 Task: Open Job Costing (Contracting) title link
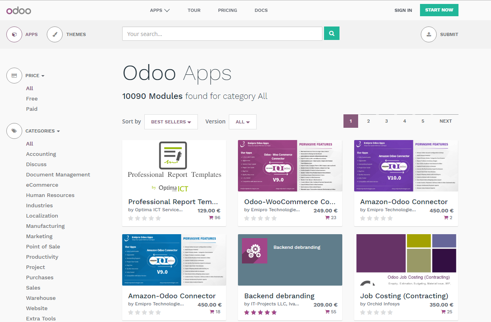404,296
